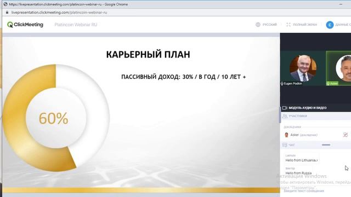Select Eugen Podkin video thumbnail
Viewport: 351px width, 197px height.
click(303, 68)
